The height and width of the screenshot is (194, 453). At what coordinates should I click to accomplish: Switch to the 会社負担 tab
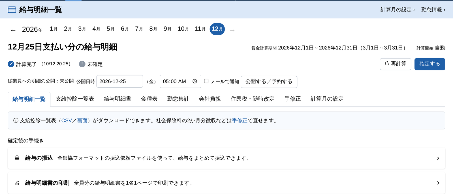click(210, 99)
